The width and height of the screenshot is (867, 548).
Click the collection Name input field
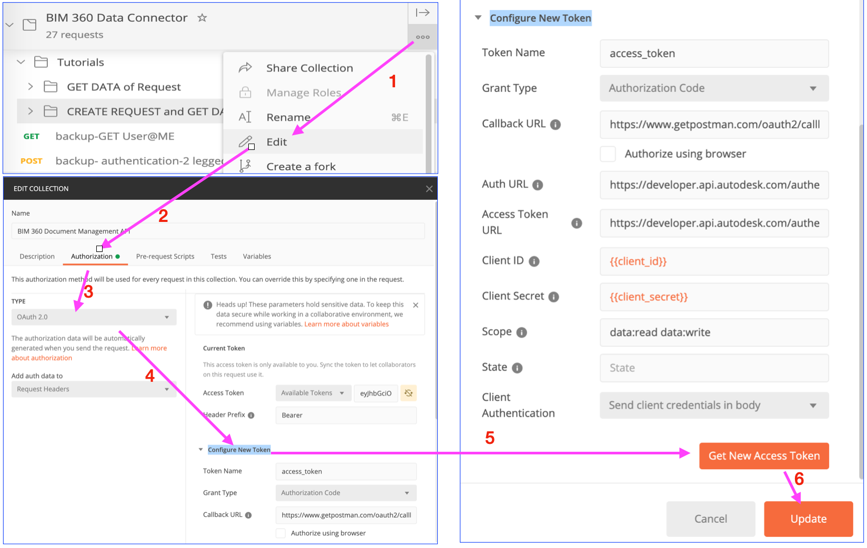[x=218, y=231]
